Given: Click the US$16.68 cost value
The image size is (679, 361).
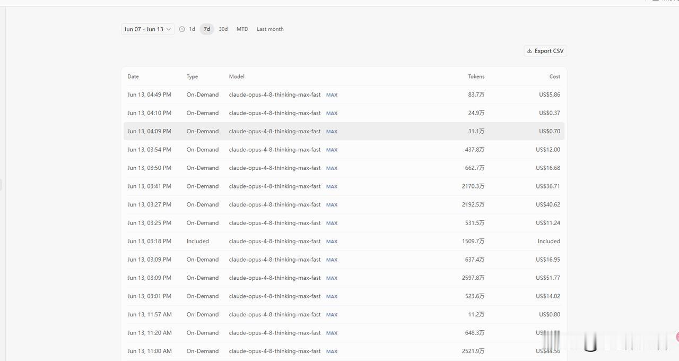Looking at the screenshot, I should [548, 168].
